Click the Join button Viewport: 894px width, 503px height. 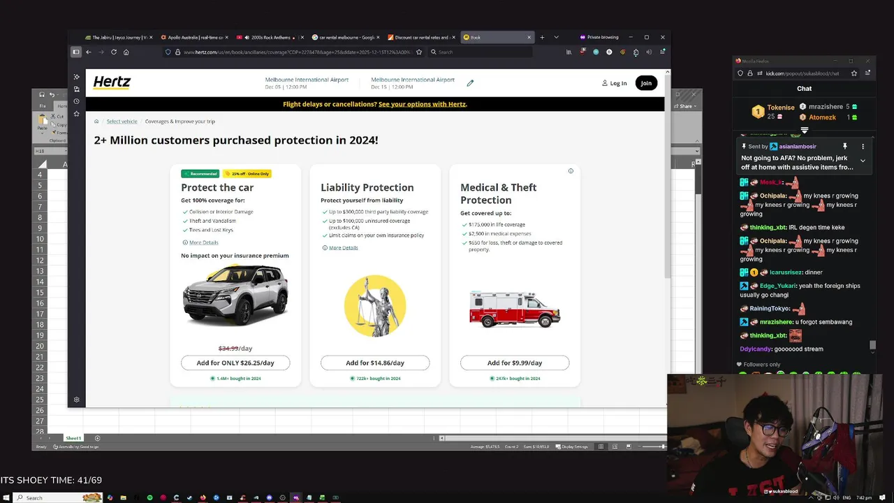[x=646, y=83]
